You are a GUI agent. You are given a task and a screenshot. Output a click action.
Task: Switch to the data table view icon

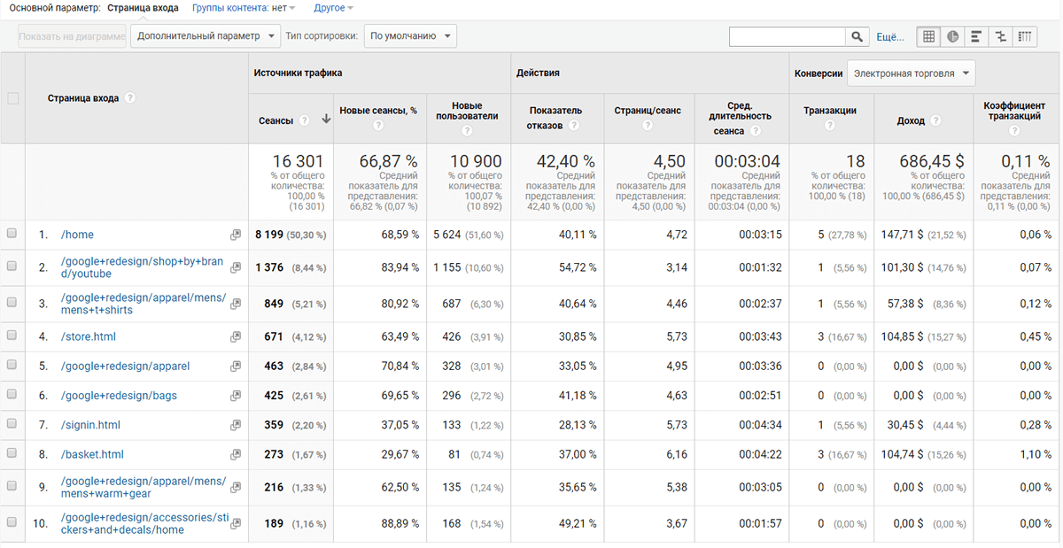tap(929, 36)
